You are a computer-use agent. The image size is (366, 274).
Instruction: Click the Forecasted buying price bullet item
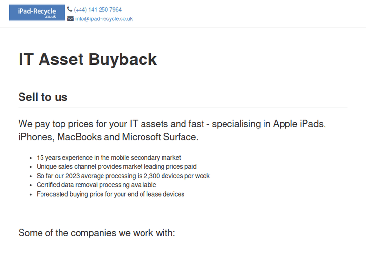(x=110, y=194)
